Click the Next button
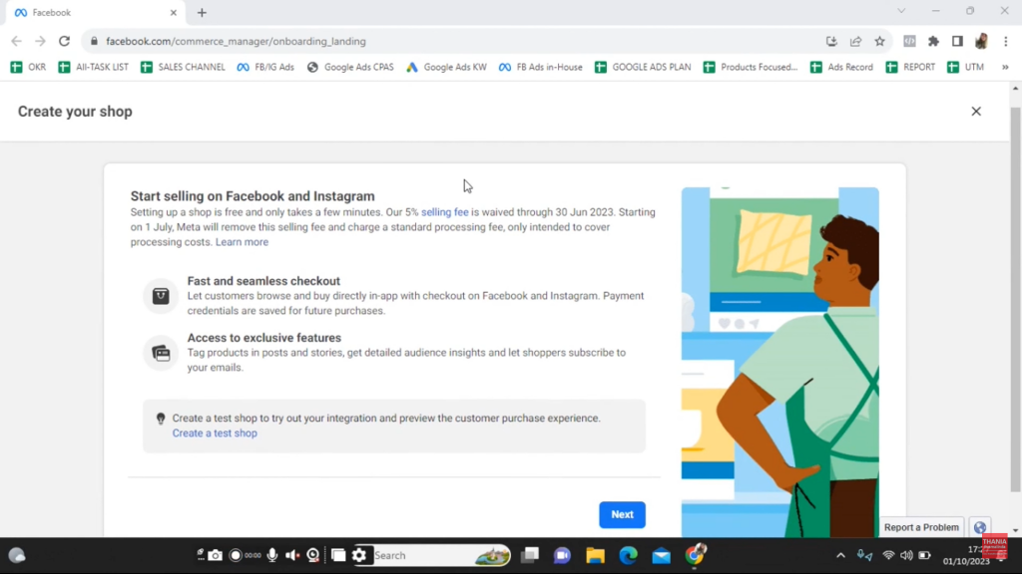1022x574 pixels. coord(622,514)
